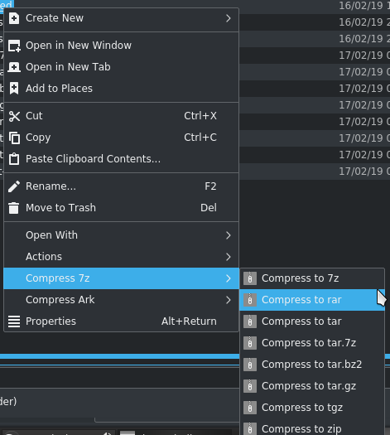The image size is (390, 435).
Task: Expand the Actions submenu arrow
Action: coord(229,257)
